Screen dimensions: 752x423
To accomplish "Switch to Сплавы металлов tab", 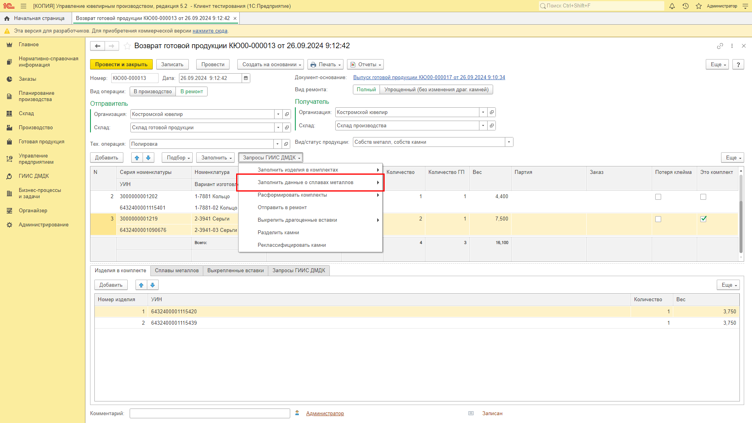I will [177, 271].
